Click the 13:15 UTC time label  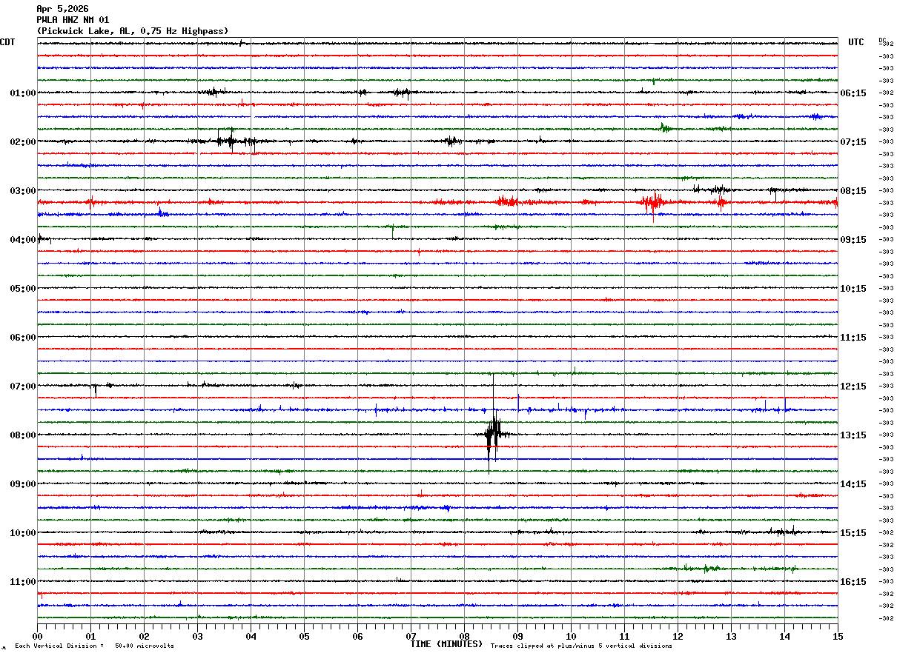(x=853, y=435)
